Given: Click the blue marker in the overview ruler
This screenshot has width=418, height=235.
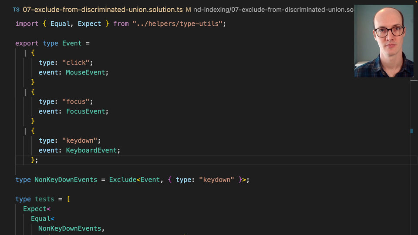Looking at the screenshot, I should [x=411, y=131].
